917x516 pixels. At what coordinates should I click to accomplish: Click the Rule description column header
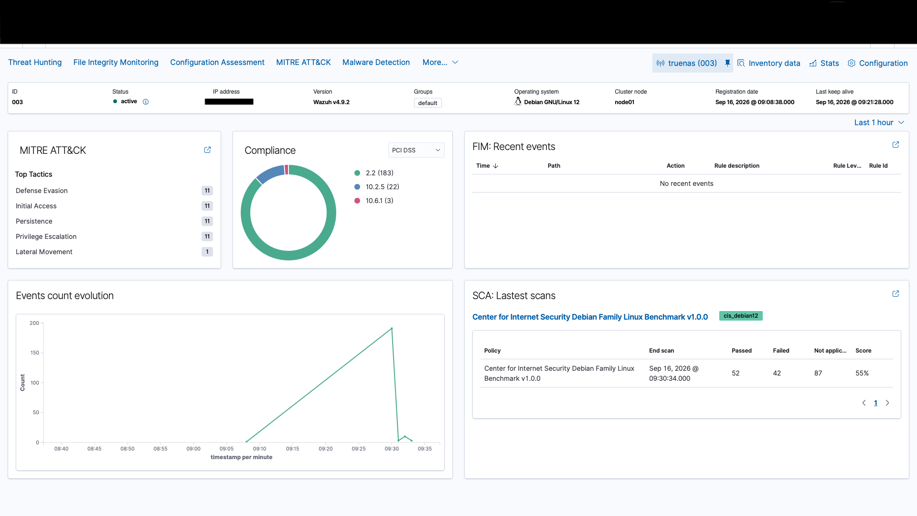pyautogui.click(x=736, y=166)
